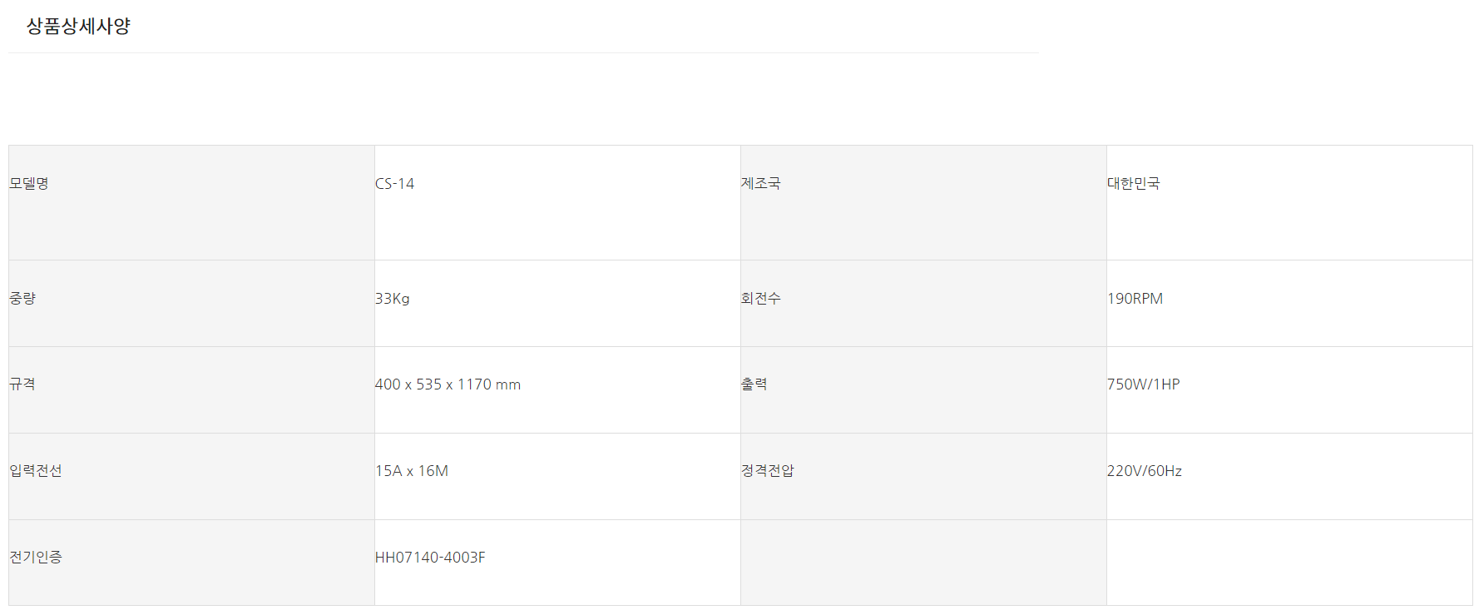
Task: Click the 전기인증 label cell
Action: (36, 558)
